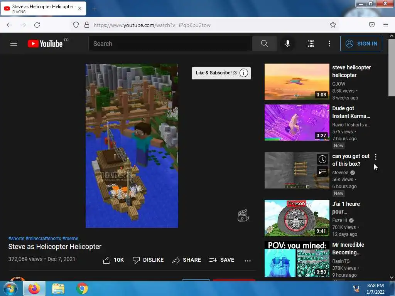Open steve helicopter helicopter thumbnail
Screen dimensions: 395x296
pos(297,82)
